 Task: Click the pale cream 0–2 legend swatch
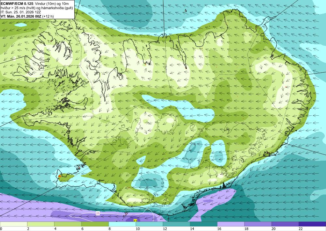coord(13,224)
